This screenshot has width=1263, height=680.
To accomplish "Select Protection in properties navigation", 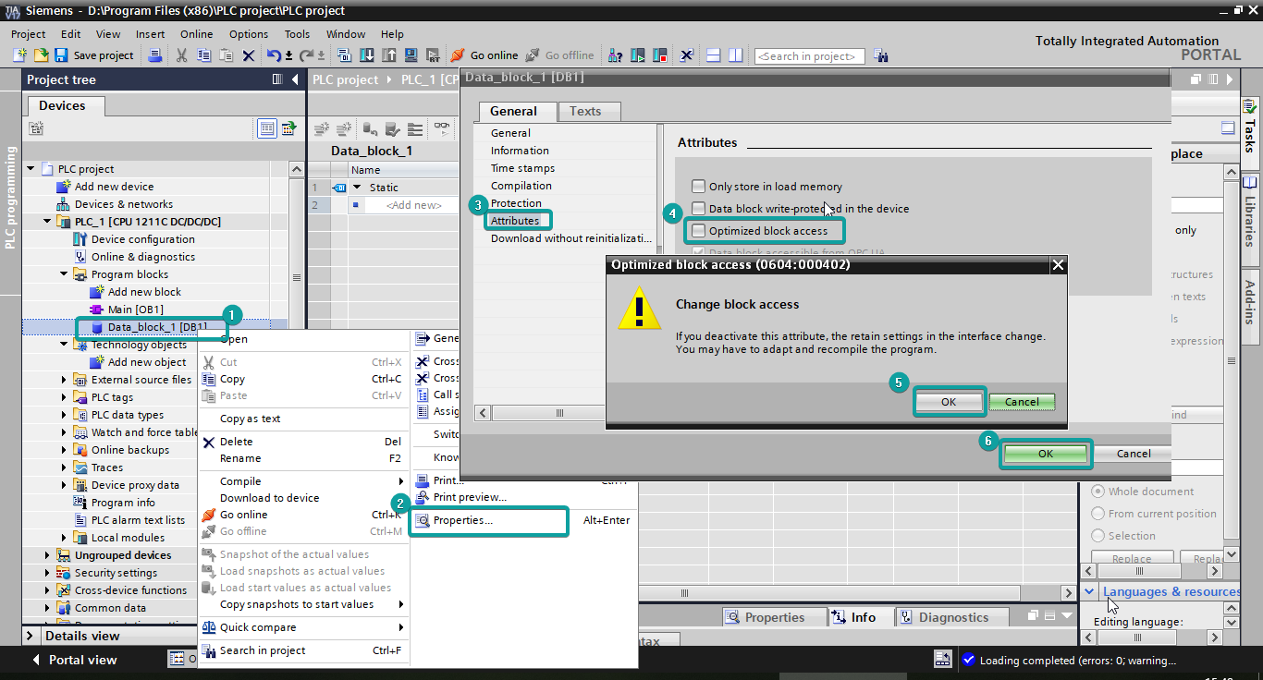I will (516, 203).
